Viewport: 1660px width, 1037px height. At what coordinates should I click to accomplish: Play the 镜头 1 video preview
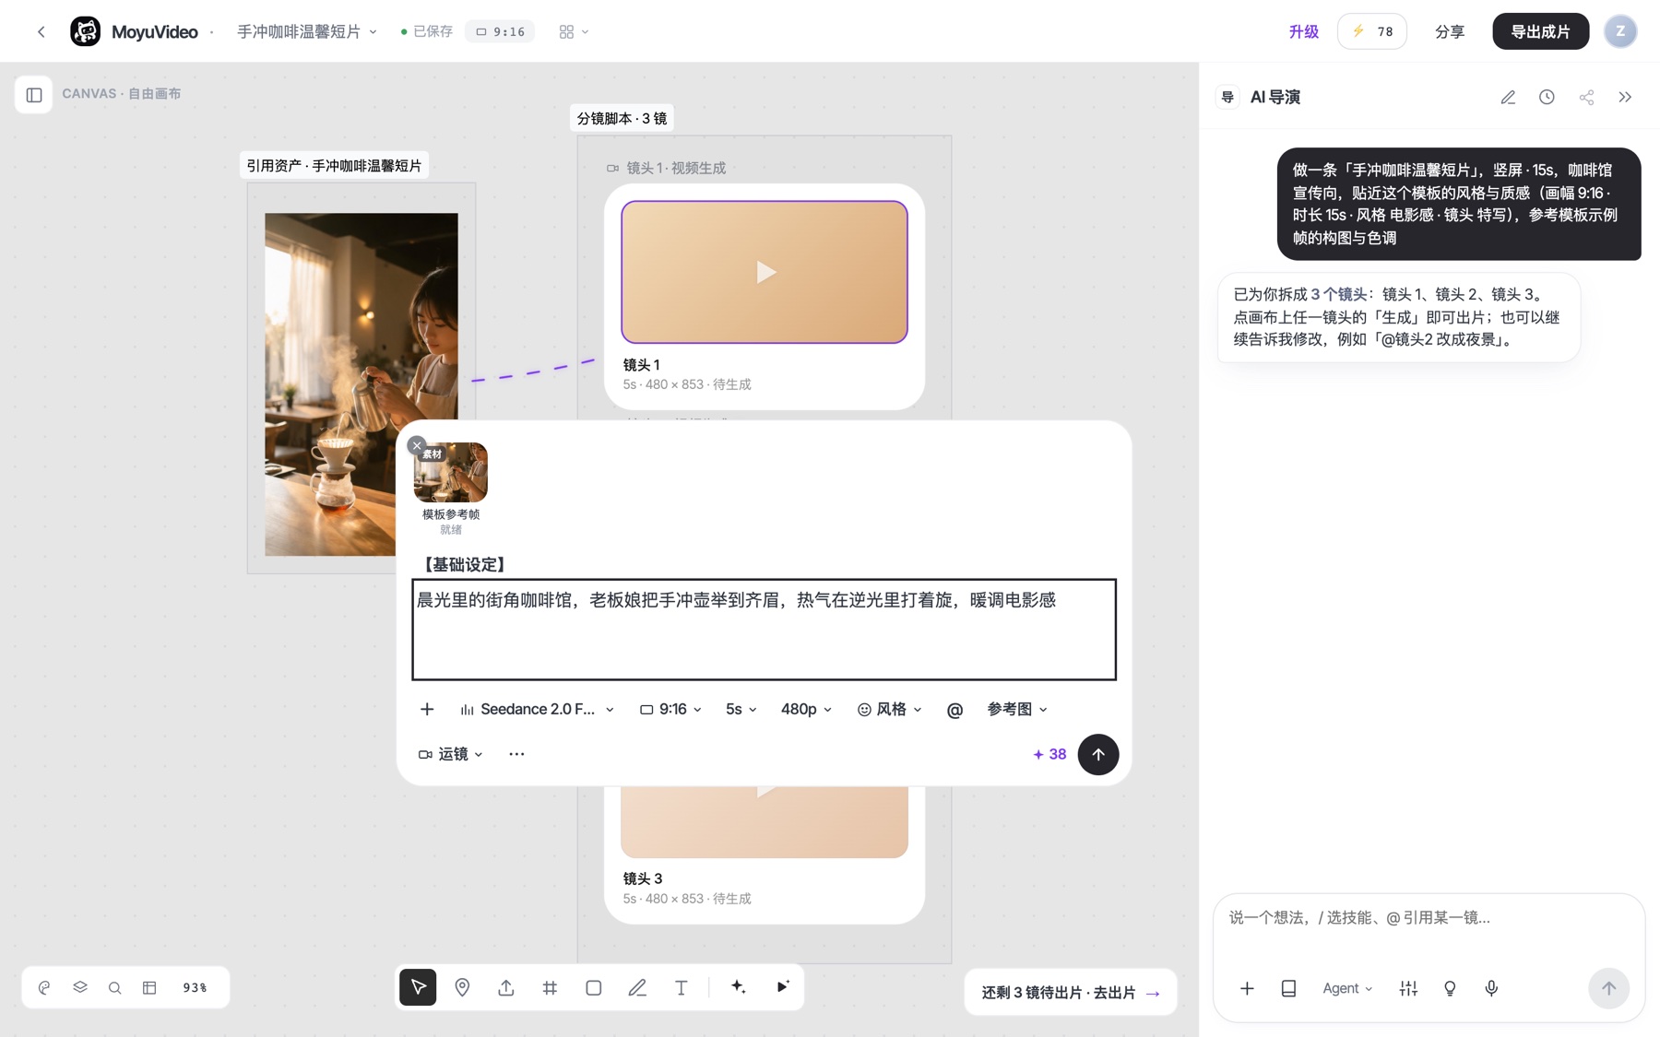click(x=765, y=272)
